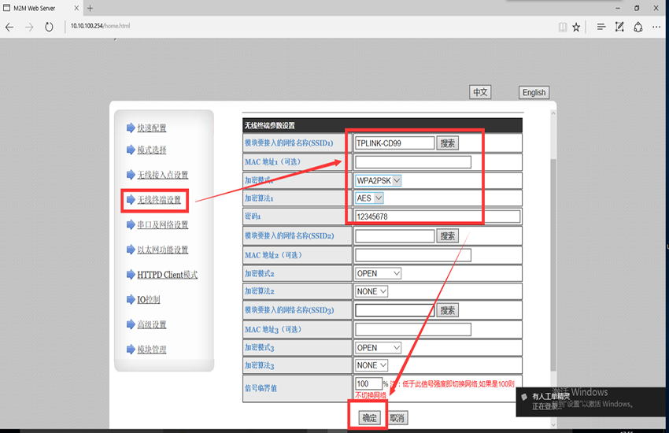
Task: Open the 加密算法3 NONE dropdown
Action: [371, 365]
